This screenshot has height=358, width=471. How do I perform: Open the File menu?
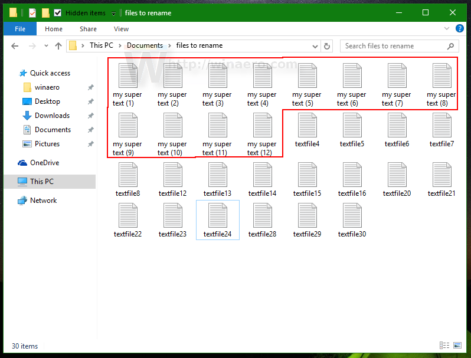pyautogui.click(x=19, y=29)
